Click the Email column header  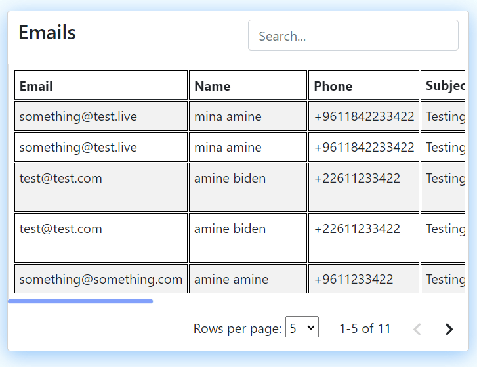click(x=101, y=85)
